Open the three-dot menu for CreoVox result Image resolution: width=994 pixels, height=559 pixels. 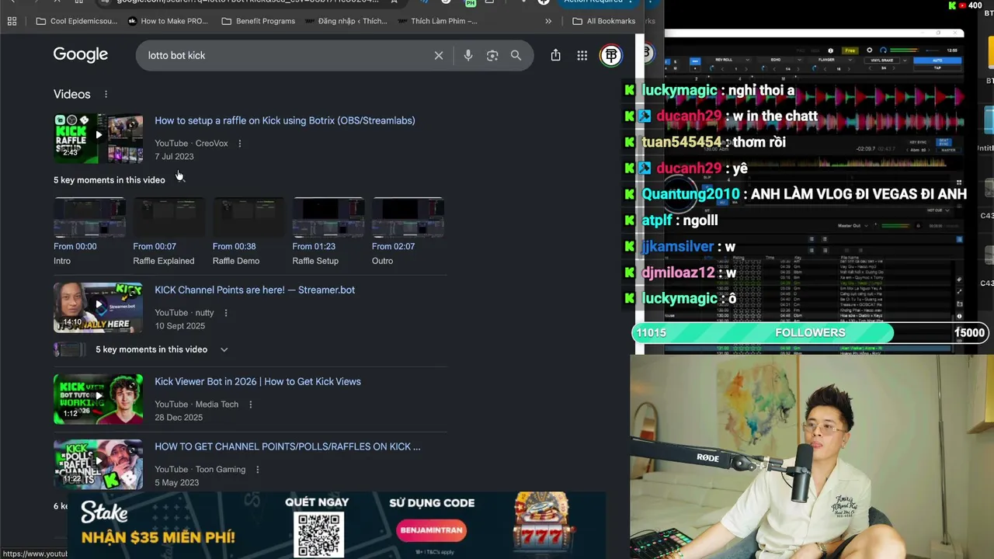[x=239, y=144]
